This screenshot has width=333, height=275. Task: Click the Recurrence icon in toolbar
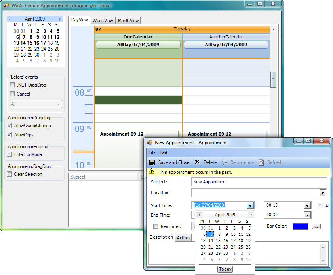click(225, 162)
